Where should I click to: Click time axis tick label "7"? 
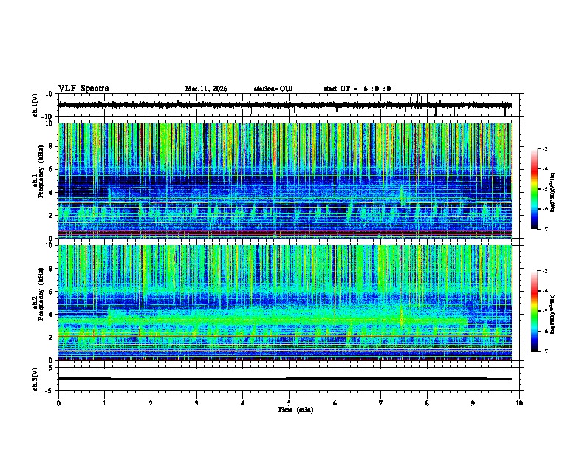381,403
